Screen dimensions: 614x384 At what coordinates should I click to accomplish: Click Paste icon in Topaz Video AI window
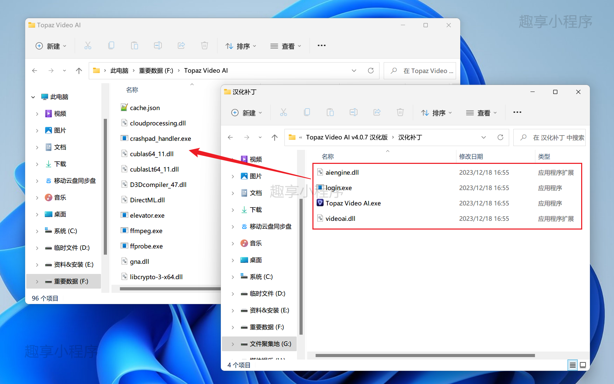[135, 46]
